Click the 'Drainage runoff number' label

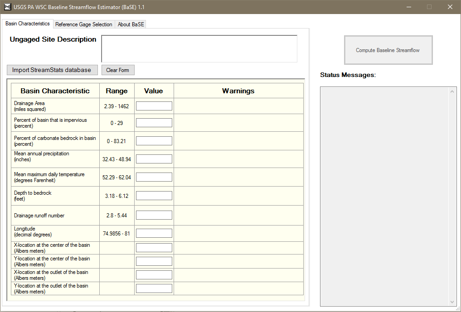click(39, 216)
